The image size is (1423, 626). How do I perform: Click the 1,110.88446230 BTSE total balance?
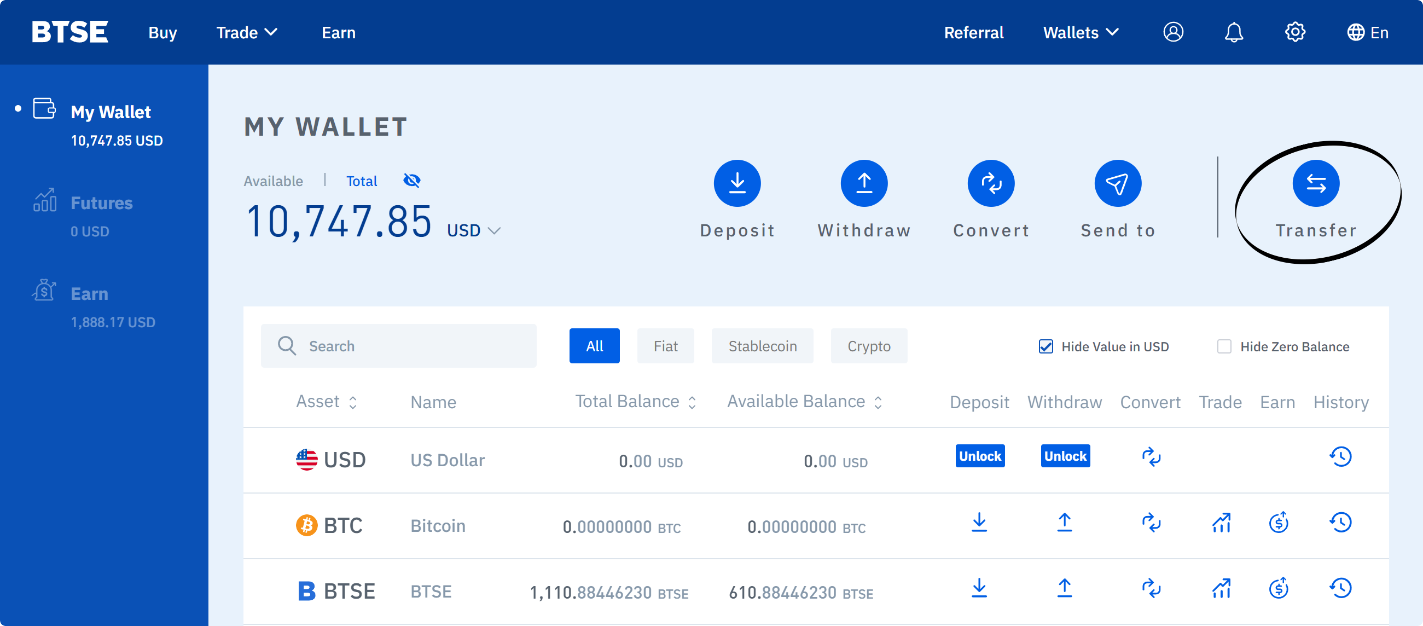coord(609,592)
